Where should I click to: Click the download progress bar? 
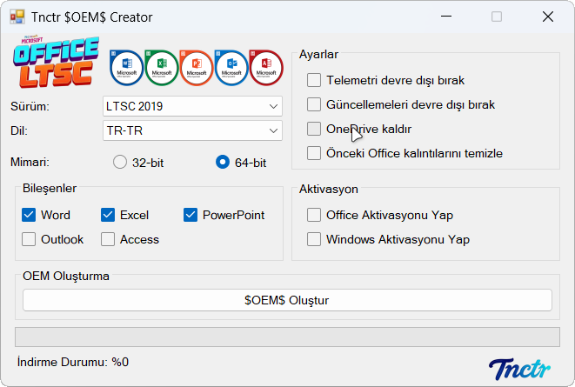coord(287,337)
